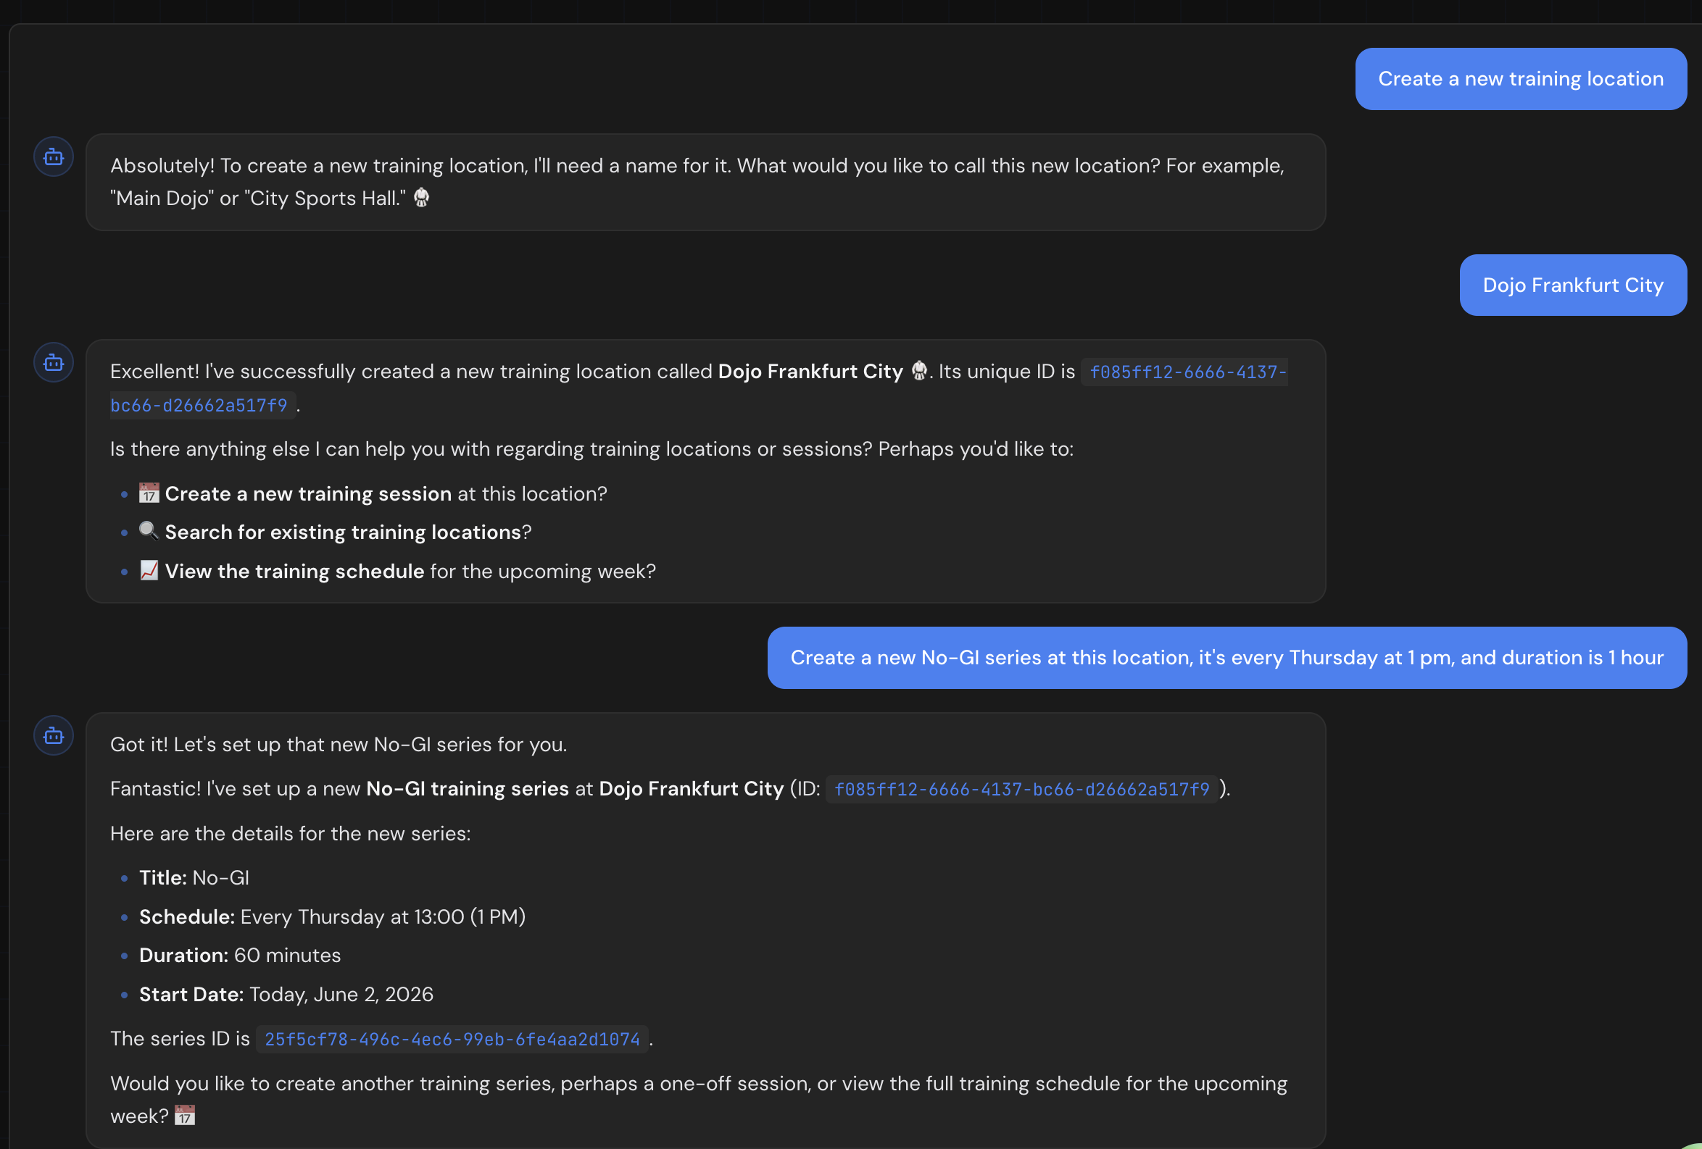Click the 'Got it! Let's set up' sentence
Screen dimensions: 1702x1149
point(339,744)
